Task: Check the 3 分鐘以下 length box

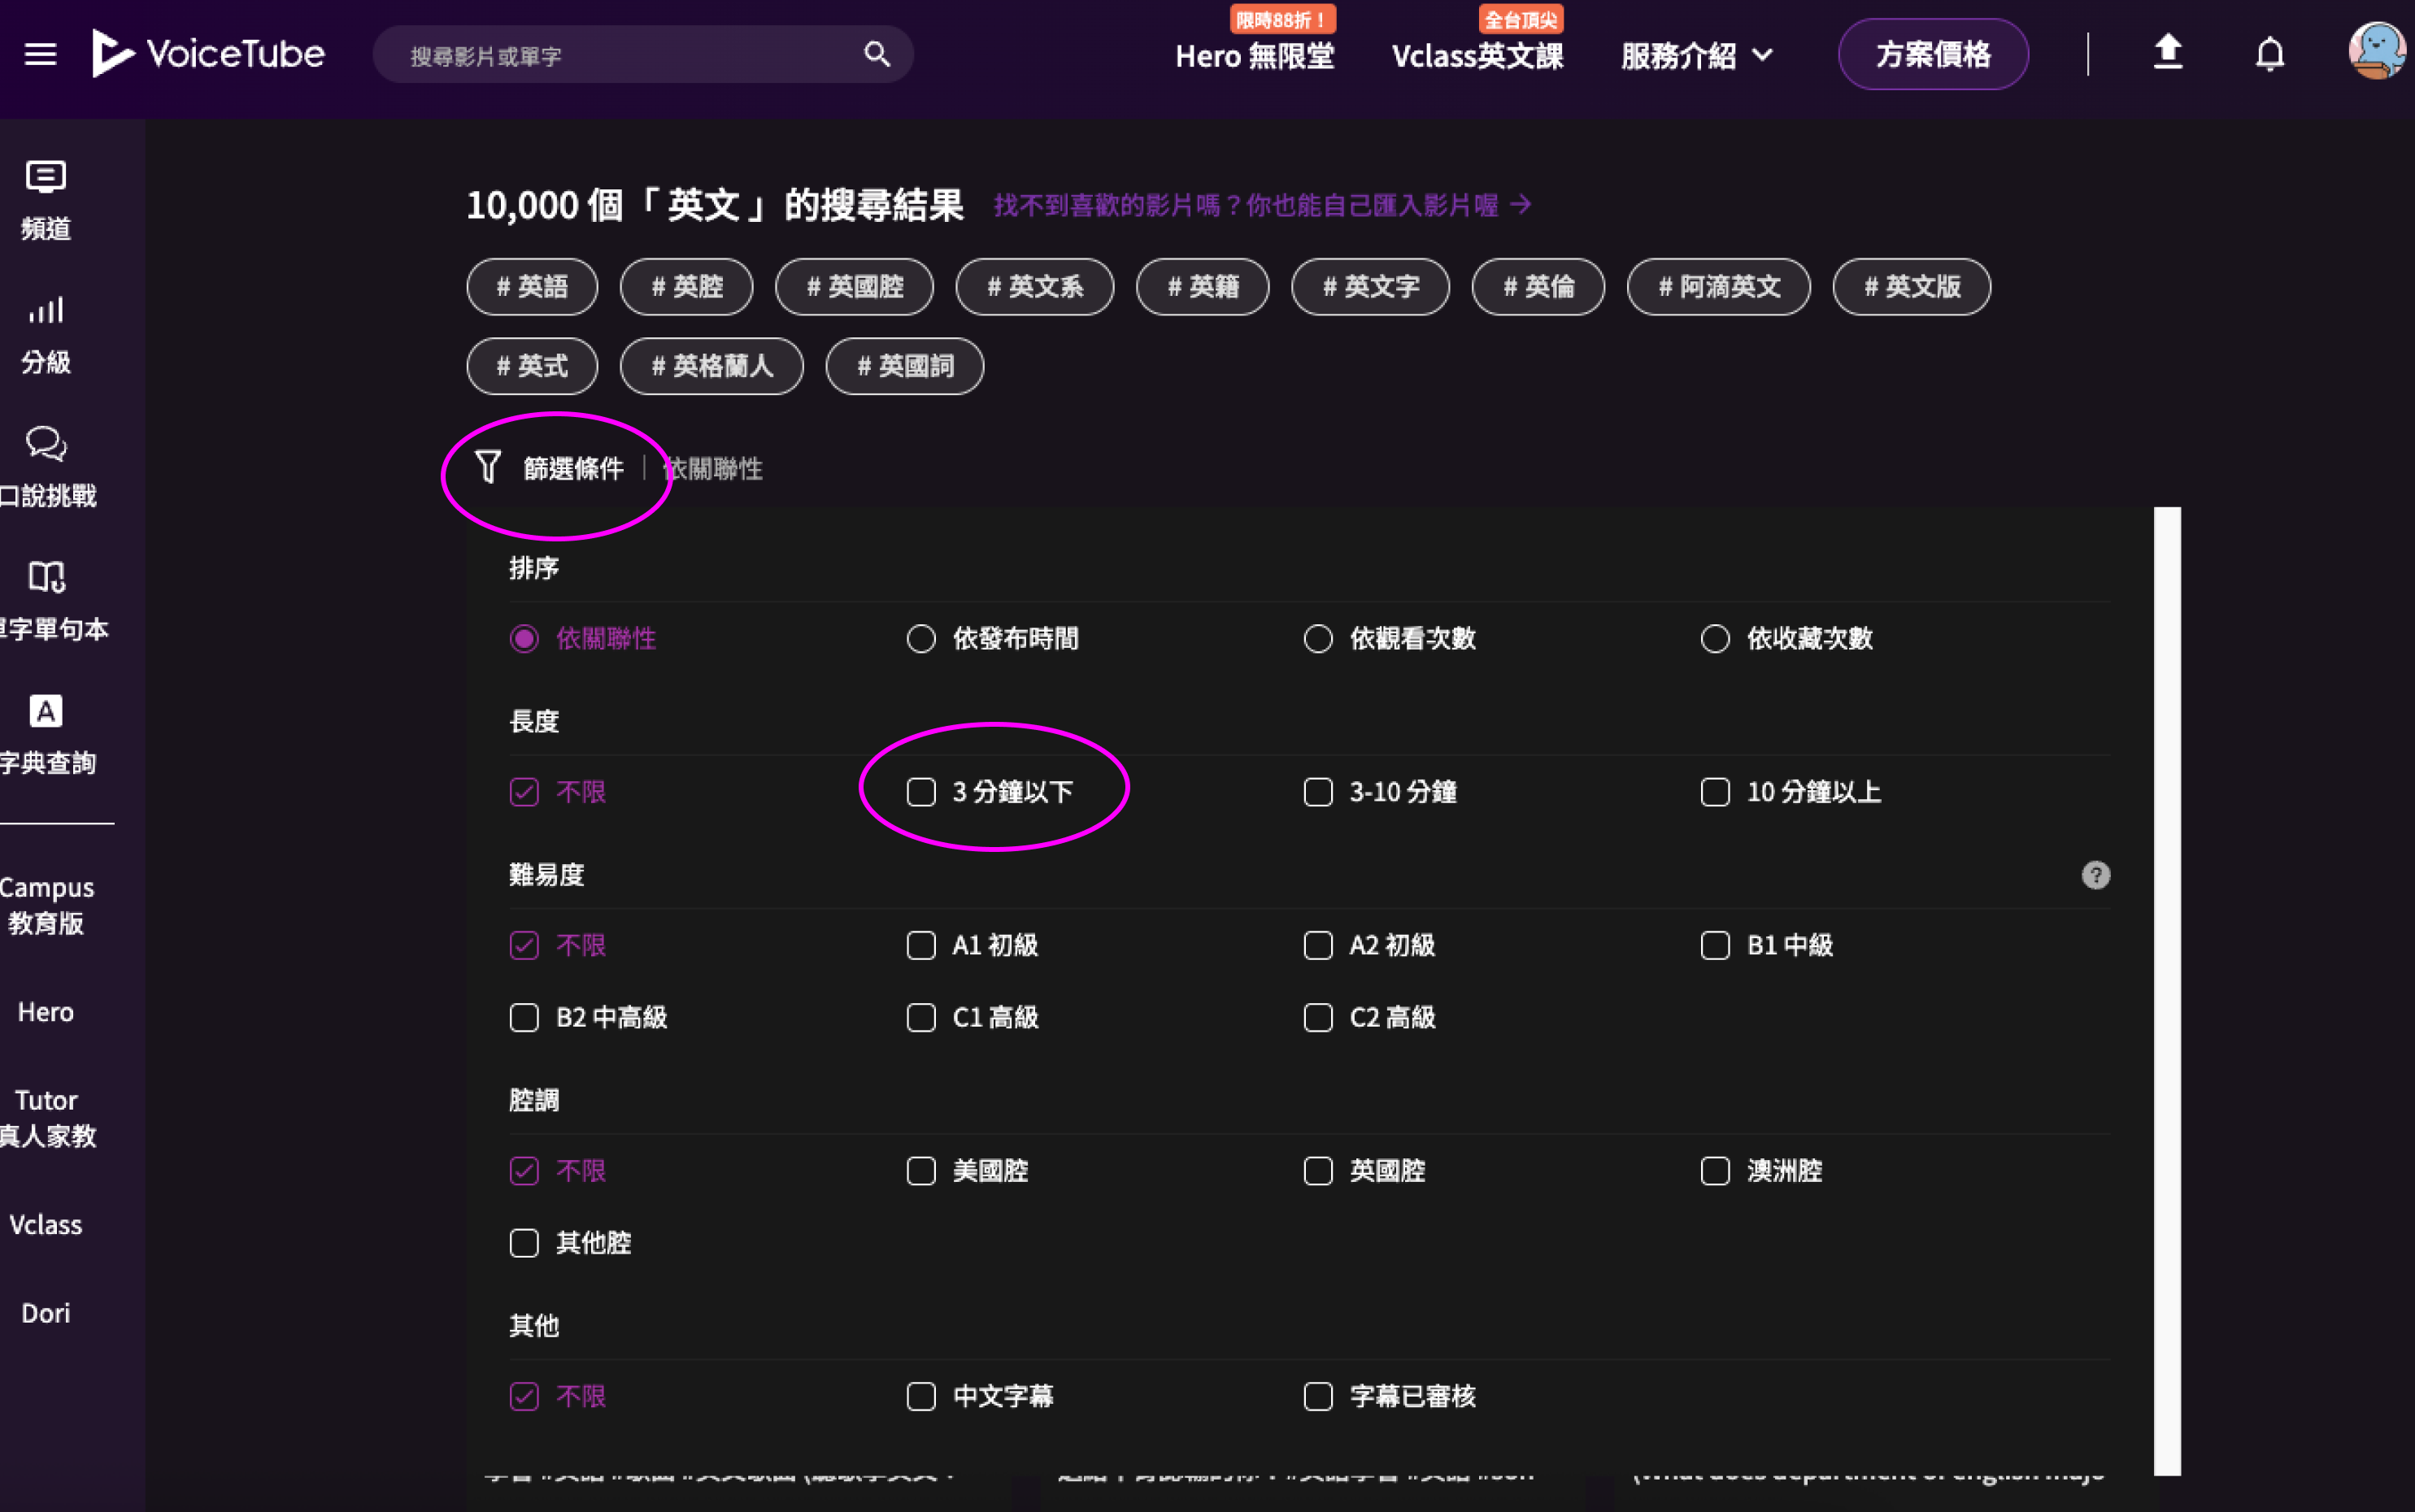Action: click(x=921, y=792)
